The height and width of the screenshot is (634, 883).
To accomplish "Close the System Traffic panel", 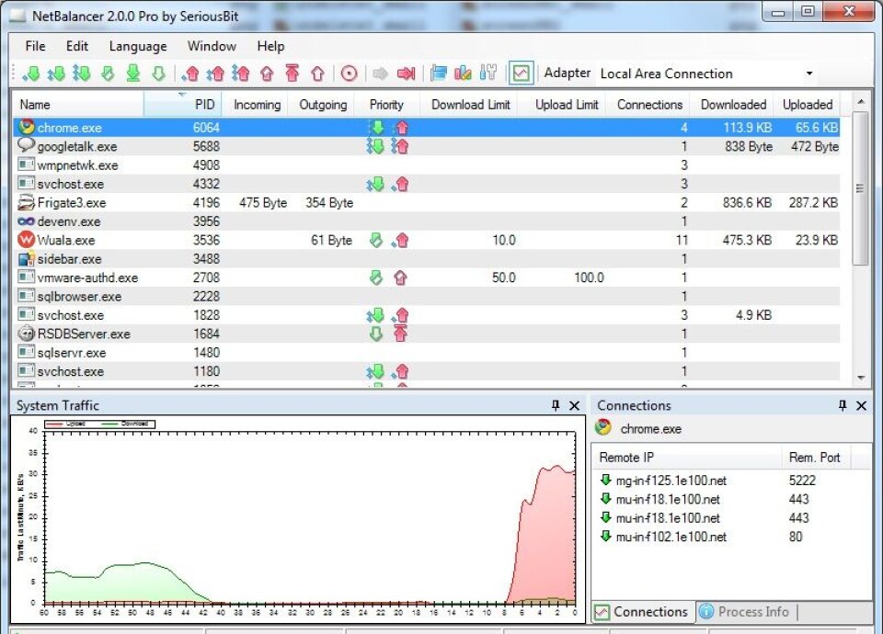I will click(574, 405).
